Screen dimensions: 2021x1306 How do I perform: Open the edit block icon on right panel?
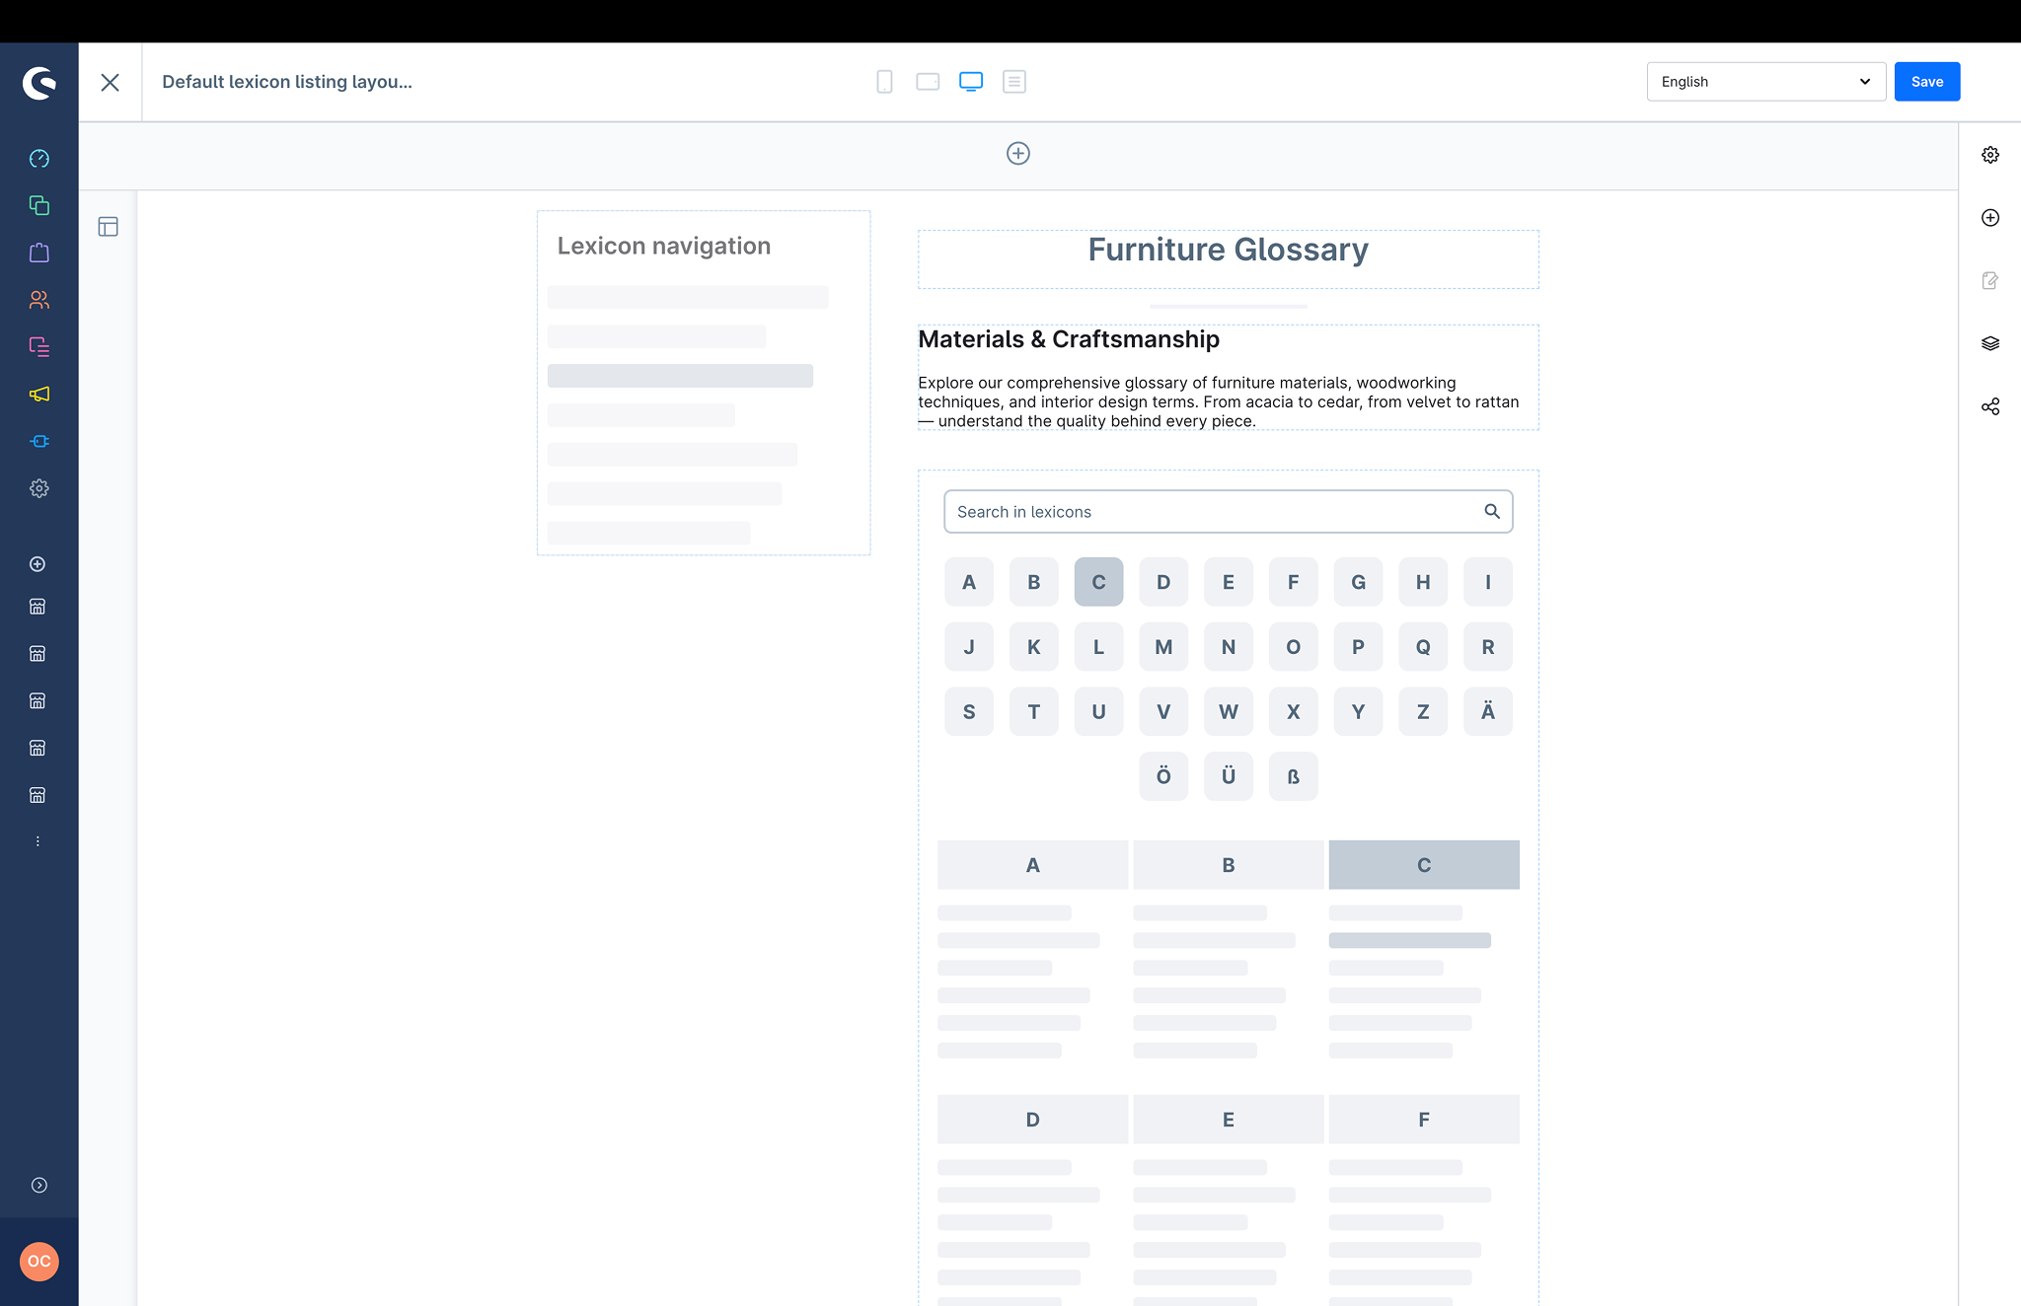(1990, 281)
